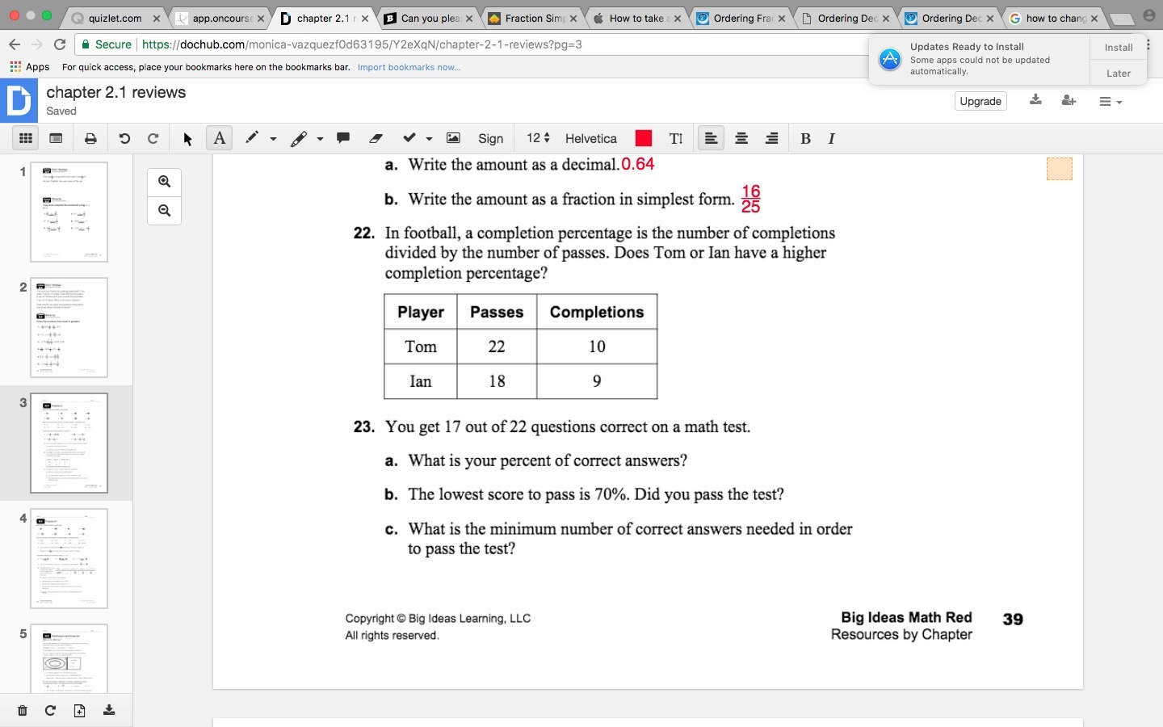Click the red 16/25 fraction answer
The width and height of the screenshot is (1163, 727).
tap(751, 199)
